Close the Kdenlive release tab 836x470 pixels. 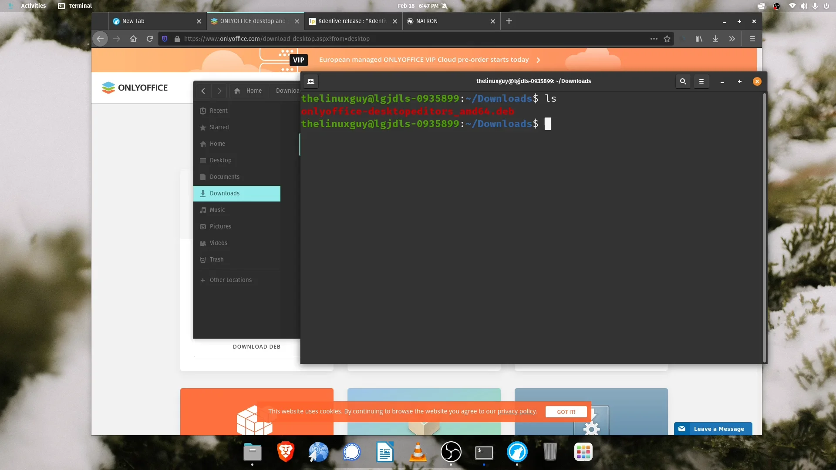(395, 21)
